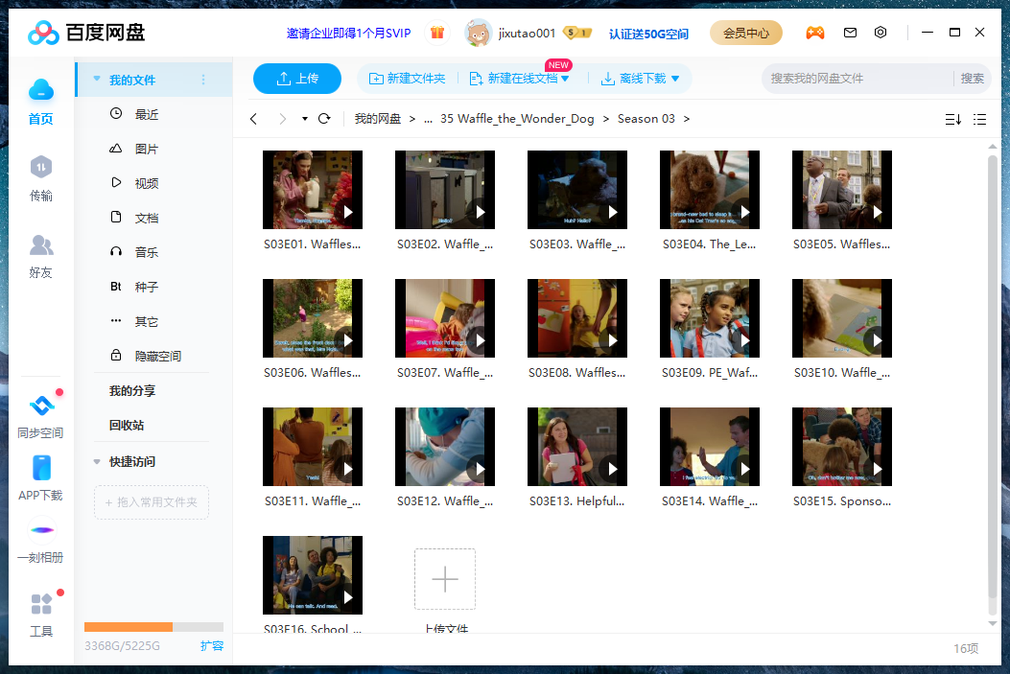The image size is (1010, 674).
Task: Select S03E09 PE_Waf... video thumbnail
Action: coord(710,318)
